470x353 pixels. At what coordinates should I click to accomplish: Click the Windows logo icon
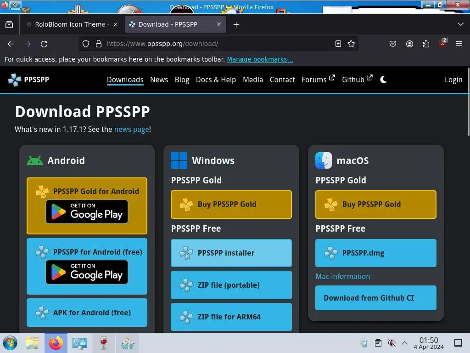click(179, 160)
